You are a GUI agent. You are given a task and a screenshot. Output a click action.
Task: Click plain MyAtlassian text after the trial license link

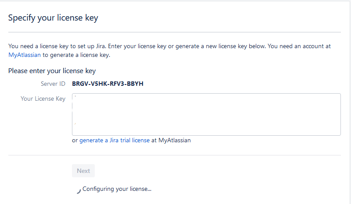tap(174, 141)
